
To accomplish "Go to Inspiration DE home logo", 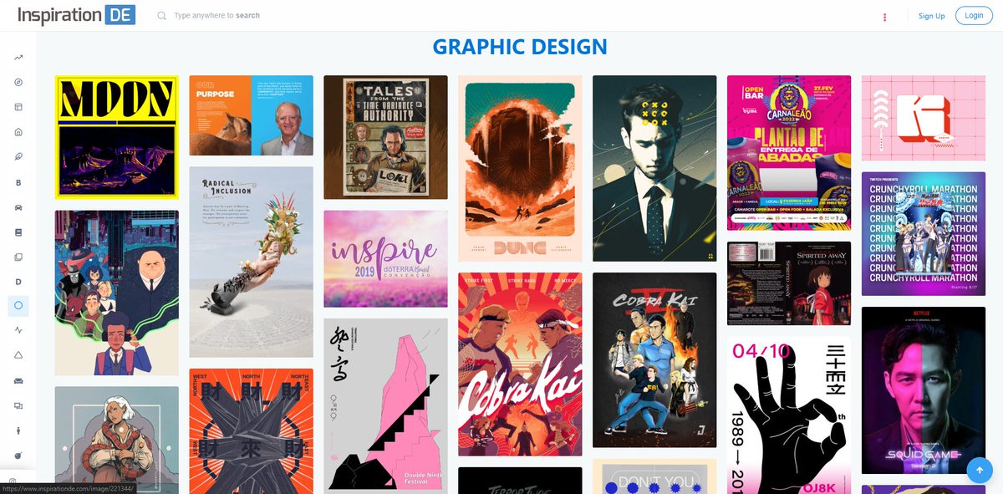I will [76, 15].
